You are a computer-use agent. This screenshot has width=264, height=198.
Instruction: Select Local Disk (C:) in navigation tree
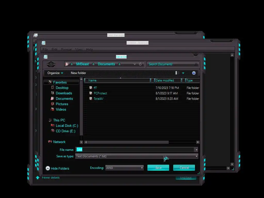pyautogui.click(x=67, y=126)
